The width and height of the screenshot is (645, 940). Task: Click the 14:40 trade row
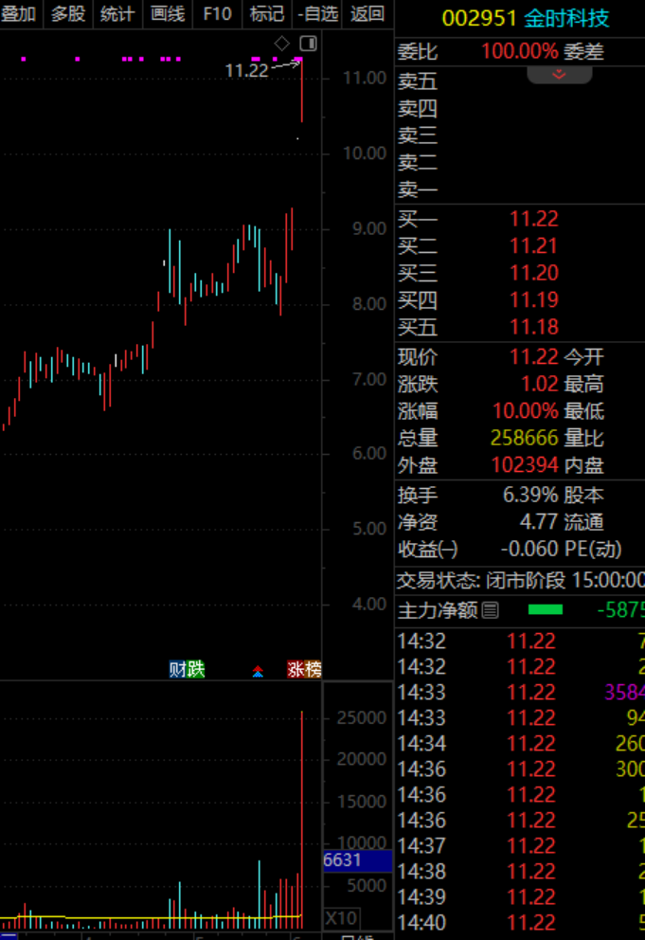click(x=520, y=923)
